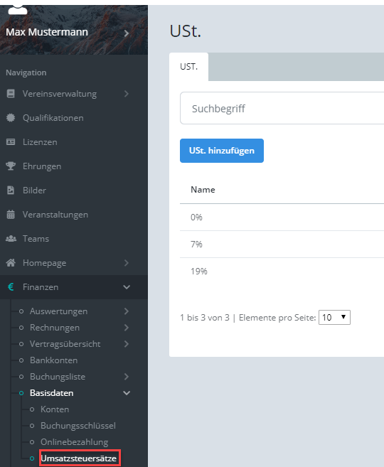384x467 pixels.
Task: Click the Ehrungen trophy icon
Action: [x=11, y=166]
